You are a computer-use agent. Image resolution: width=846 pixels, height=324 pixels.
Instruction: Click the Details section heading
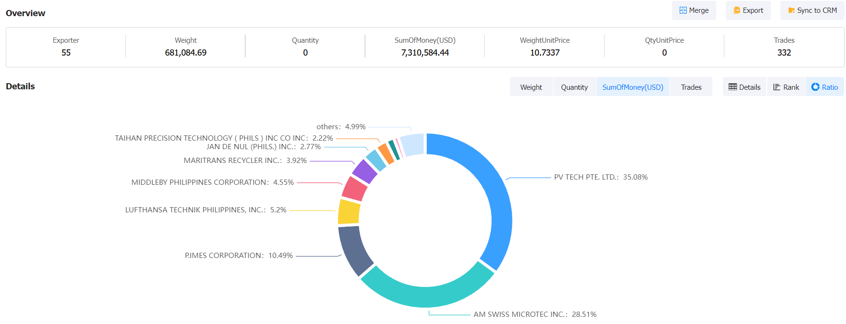coord(20,86)
